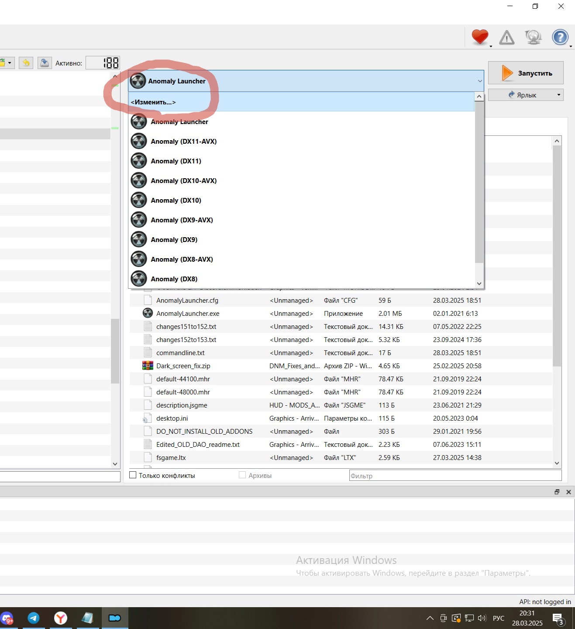Open the blue question mark help icon

(560, 37)
